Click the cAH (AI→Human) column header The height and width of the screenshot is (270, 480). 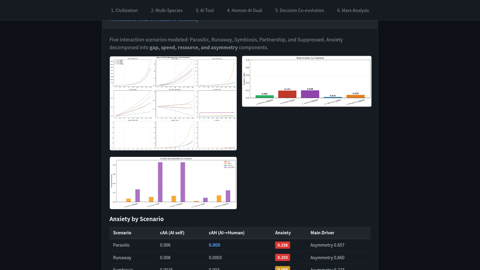pos(226,233)
